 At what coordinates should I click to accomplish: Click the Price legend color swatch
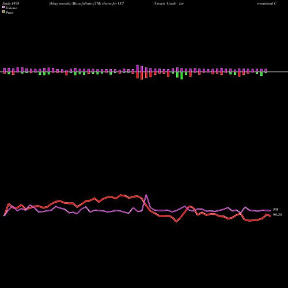[x=3, y=12]
